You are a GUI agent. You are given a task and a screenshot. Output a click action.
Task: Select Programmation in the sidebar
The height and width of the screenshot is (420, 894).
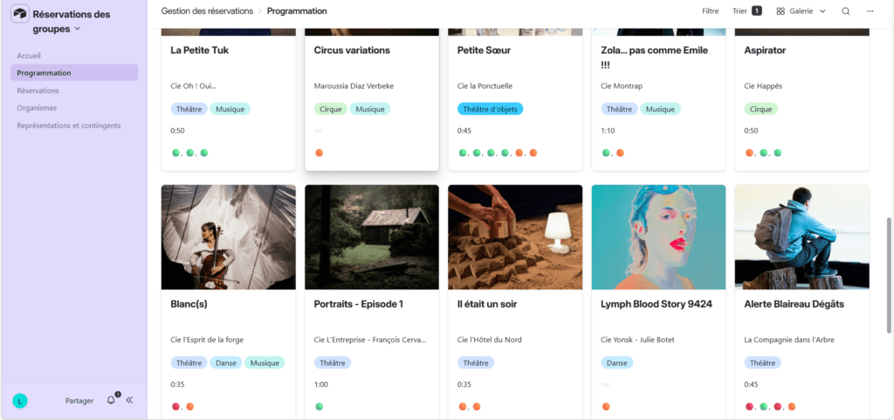45,73
